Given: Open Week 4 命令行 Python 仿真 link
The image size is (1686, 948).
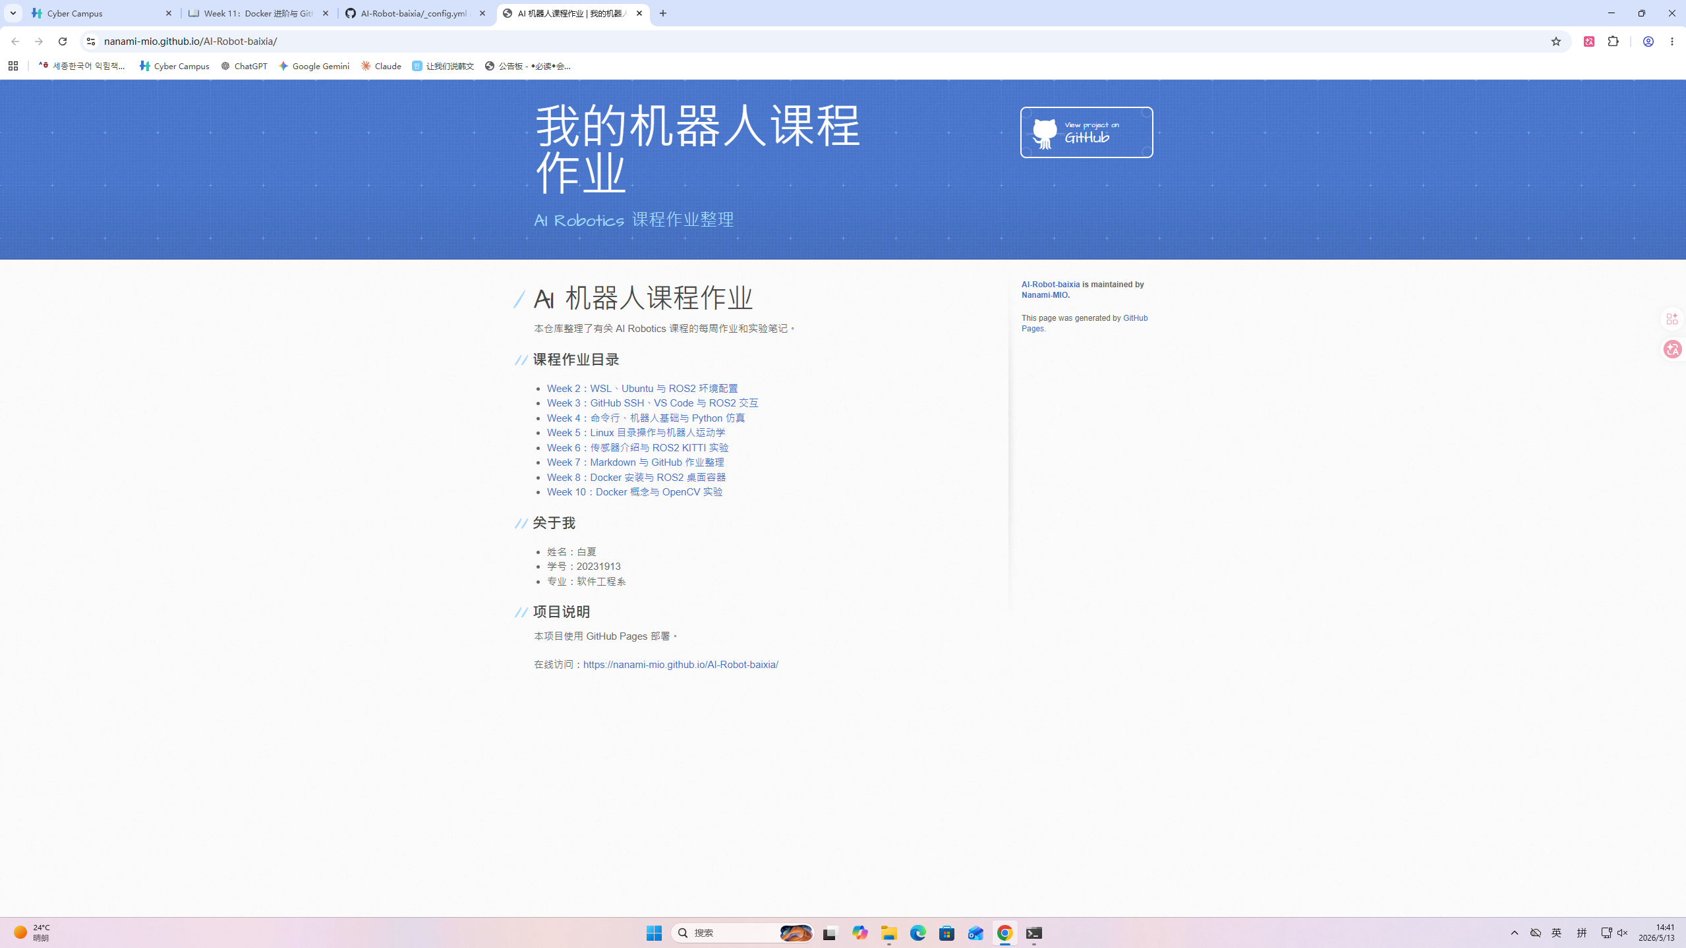Looking at the screenshot, I should pos(646,418).
